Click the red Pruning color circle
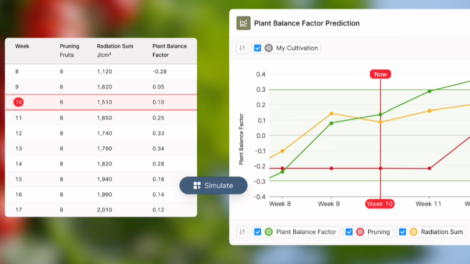The image size is (470, 264). tap(360, 232)
